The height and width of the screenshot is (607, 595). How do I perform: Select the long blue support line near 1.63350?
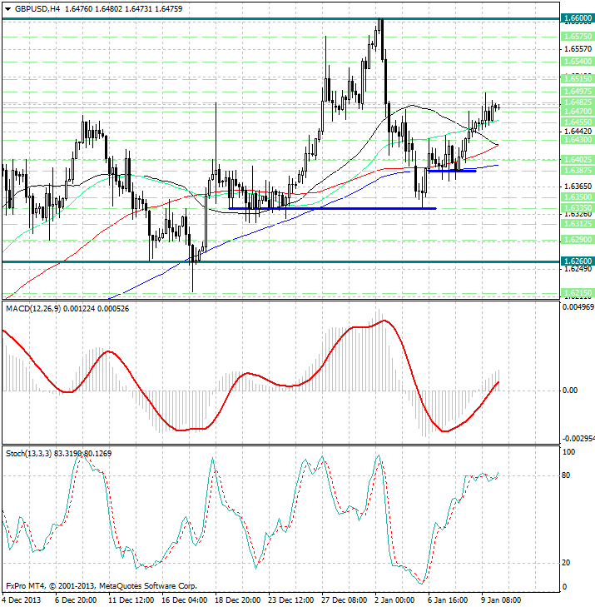(x=331, y=208)
